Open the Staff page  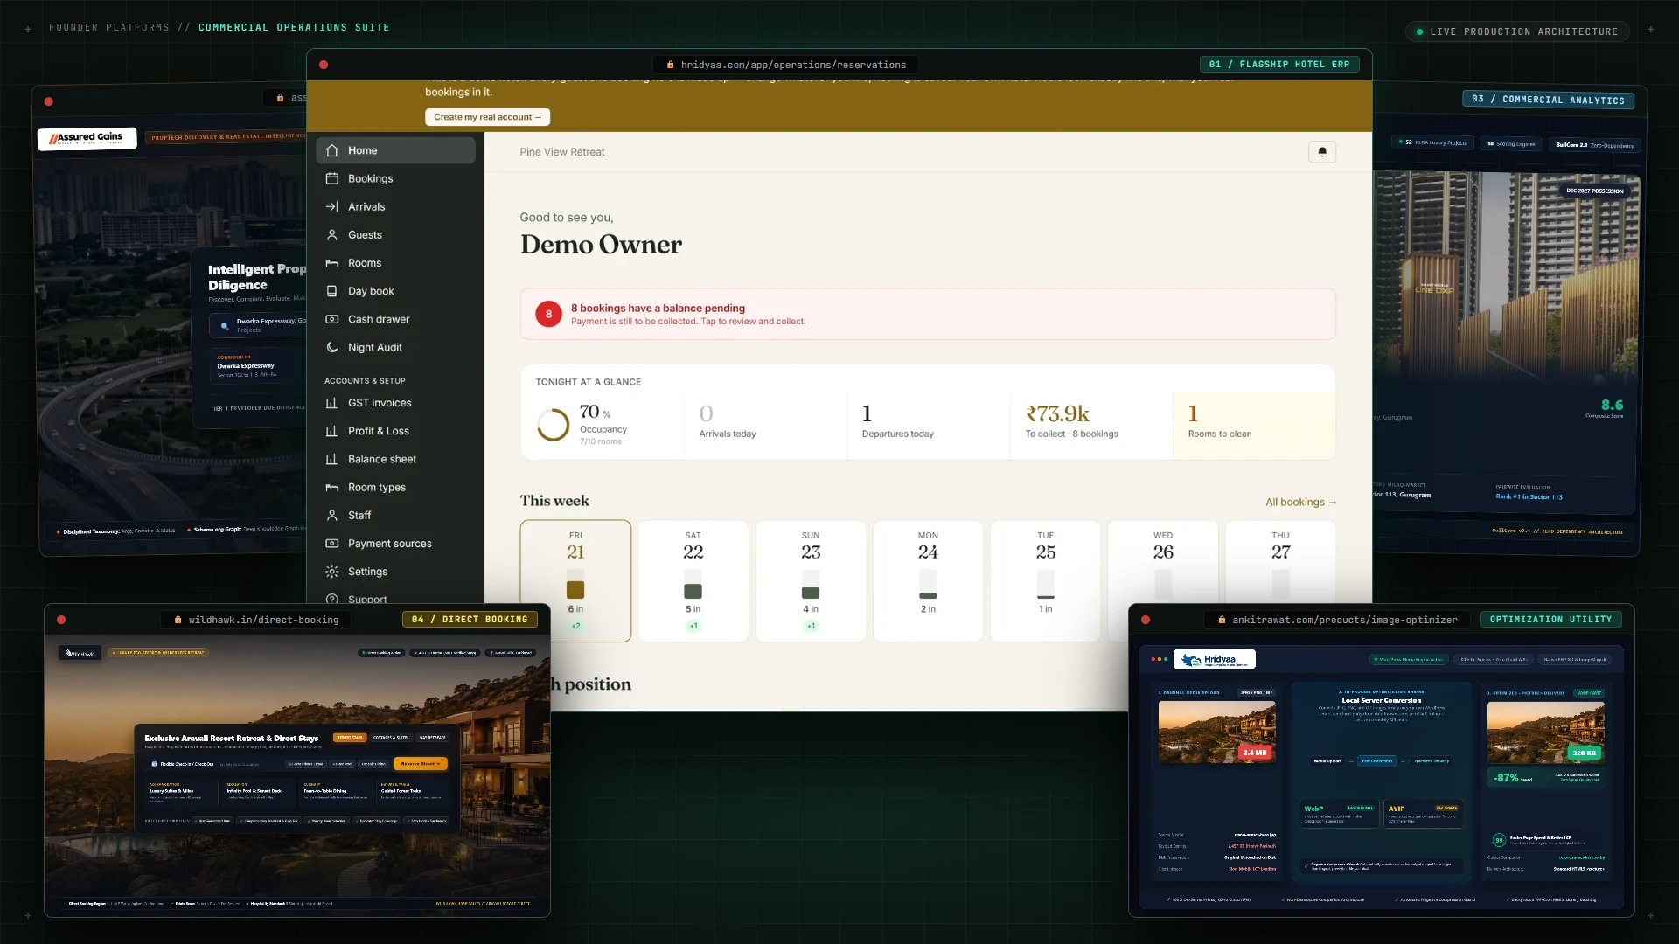(x=395, y=516)
